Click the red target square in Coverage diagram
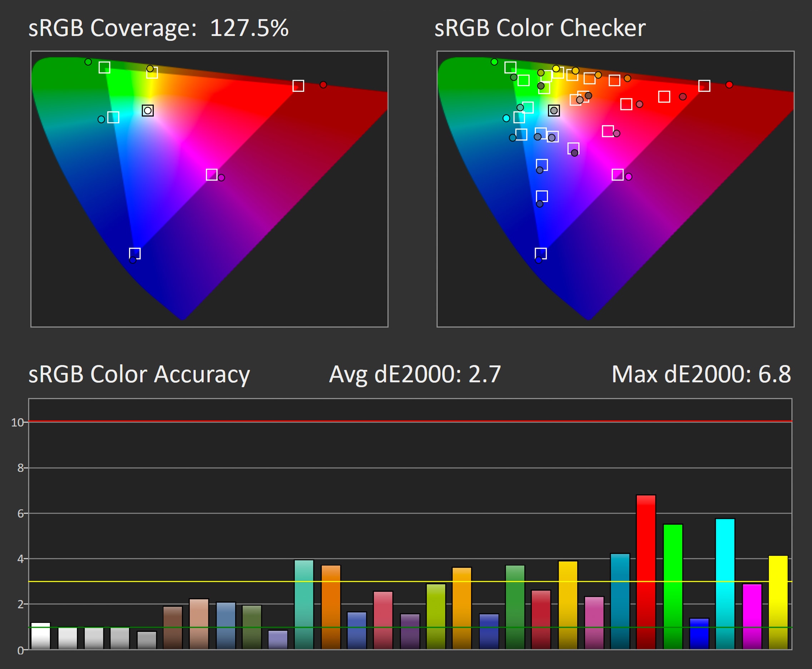 298,85
